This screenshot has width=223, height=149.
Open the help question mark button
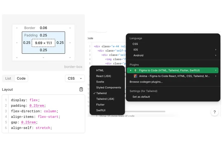215,112
